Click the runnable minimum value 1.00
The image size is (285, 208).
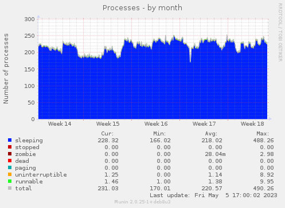[x=163, y=182]
